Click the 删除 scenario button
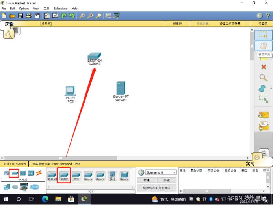Viewport: 273px width, 205px height. 167,180
